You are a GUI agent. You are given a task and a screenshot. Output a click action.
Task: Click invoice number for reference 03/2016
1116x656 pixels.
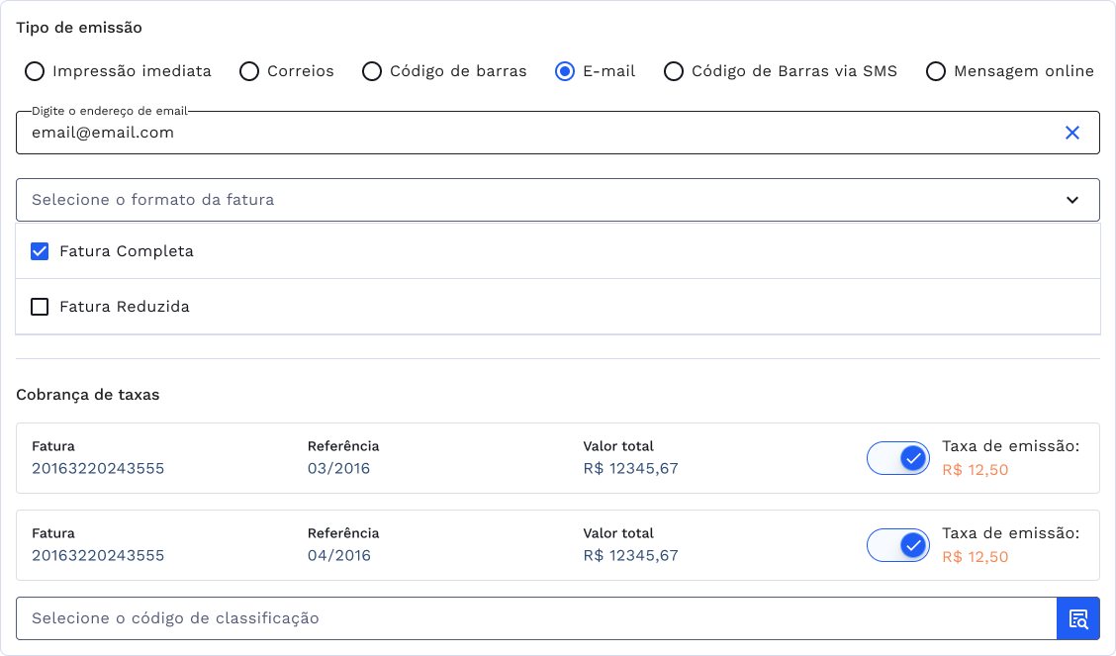[98, 469]
